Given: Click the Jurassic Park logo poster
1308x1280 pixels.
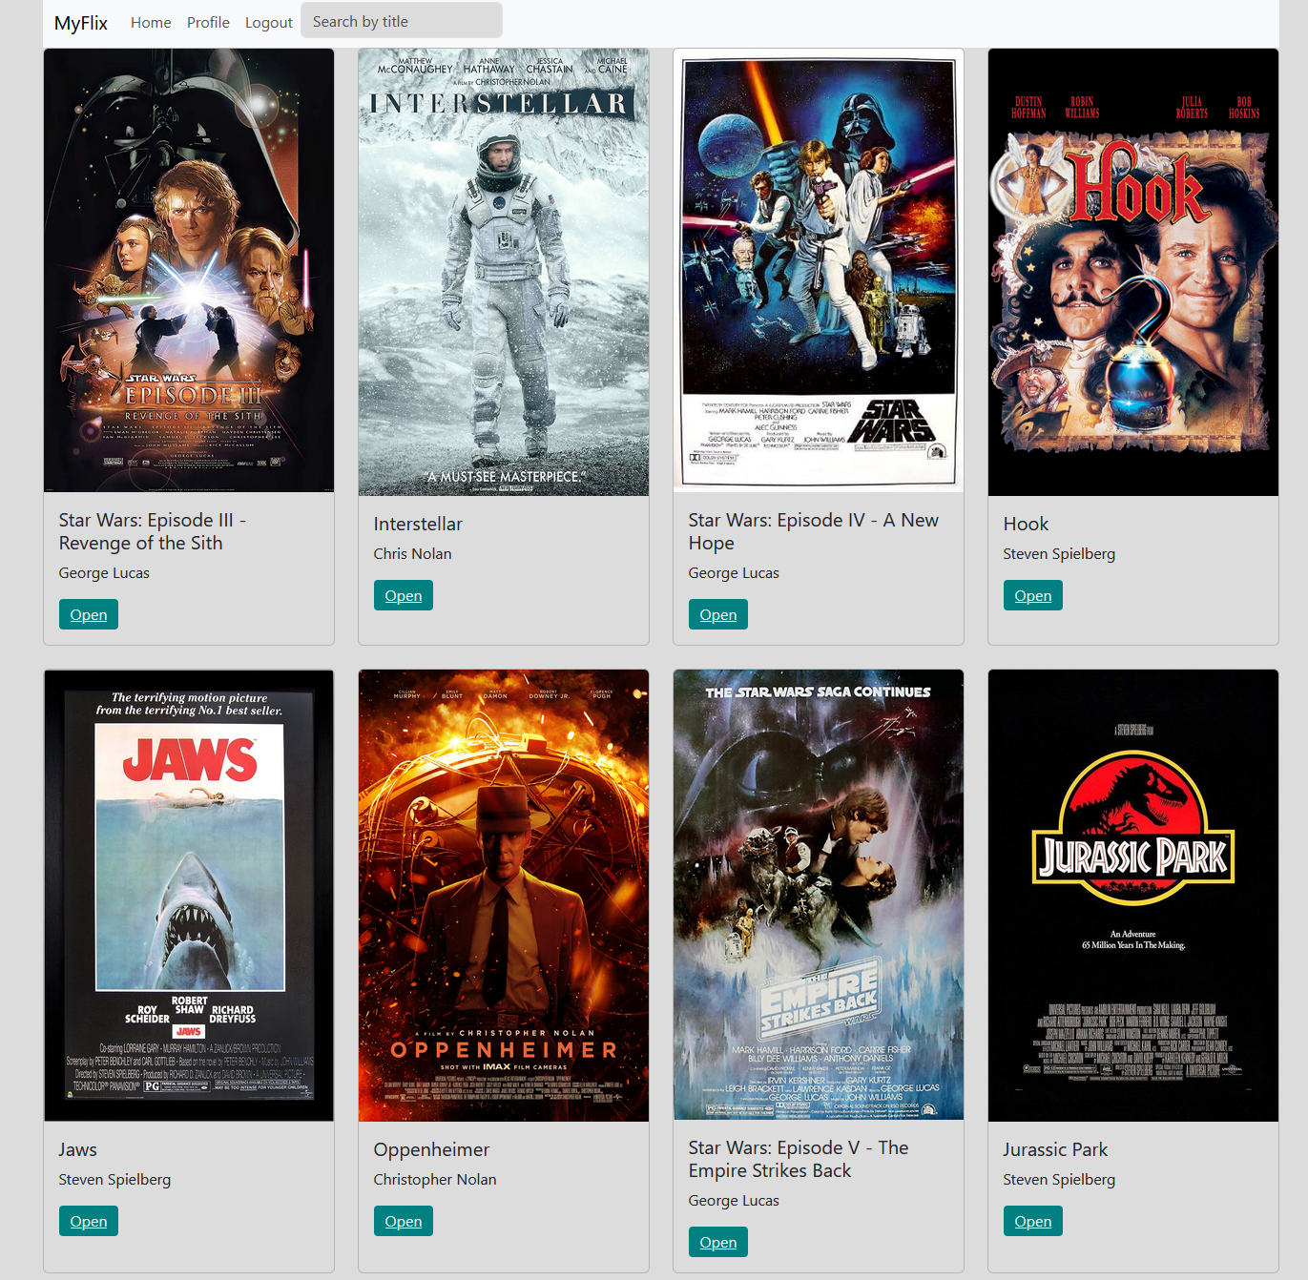Looking at the screenshot, I should tap(1133, 896).
